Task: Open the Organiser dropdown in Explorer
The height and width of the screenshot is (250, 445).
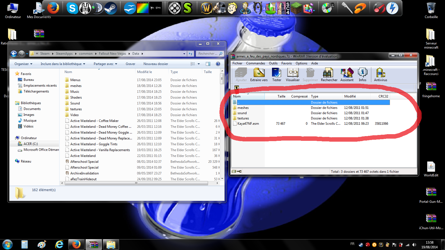Action: click(23, 64)
